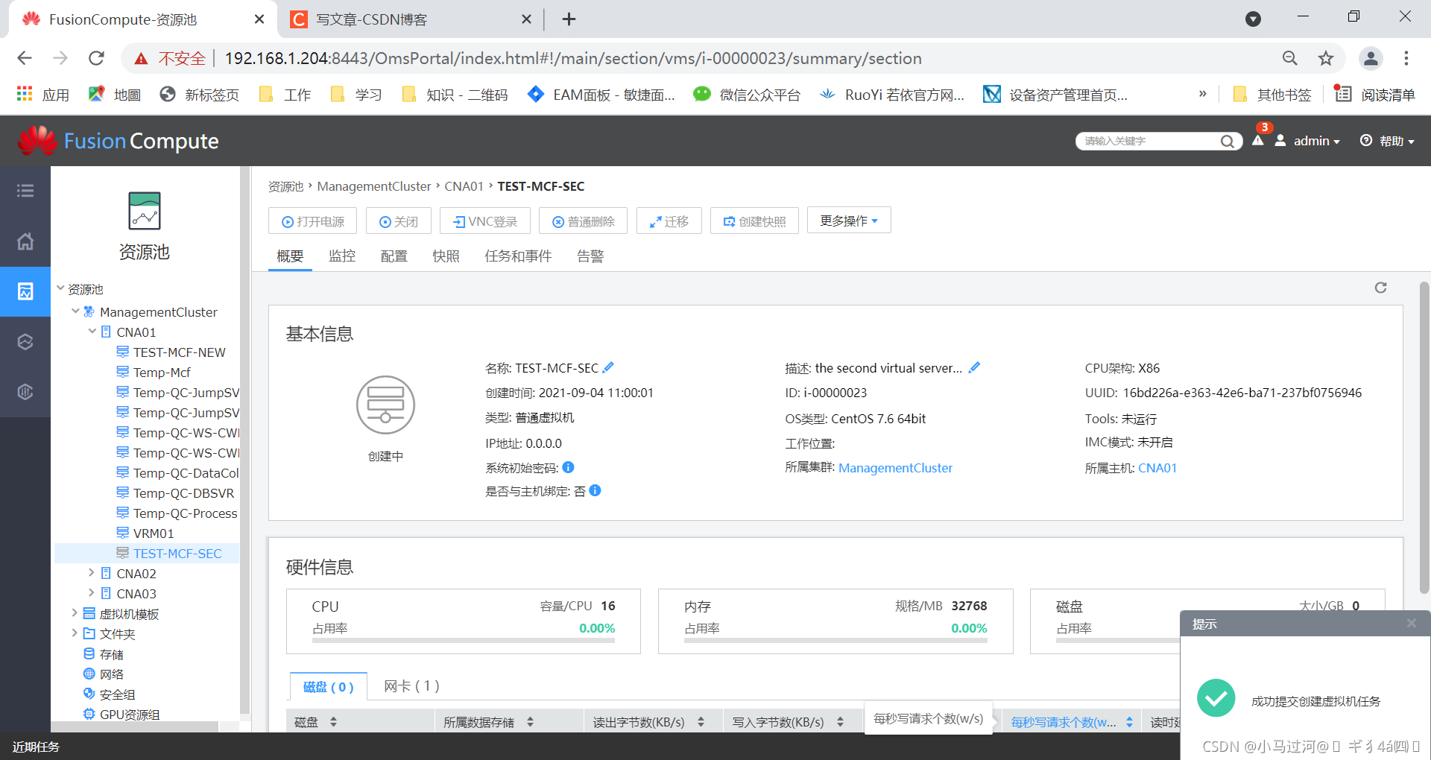
Task: Click the CNA01 host link
Action: 1157,467
